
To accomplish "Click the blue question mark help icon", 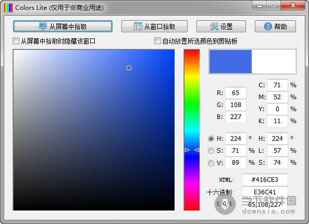I will [268, 27].
